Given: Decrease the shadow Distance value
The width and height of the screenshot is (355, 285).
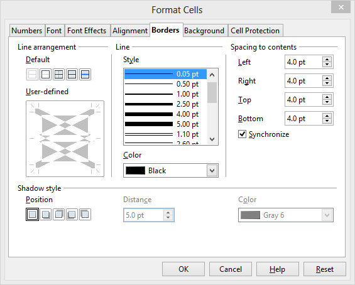Looking at the screenshot, I should (168, 218).
